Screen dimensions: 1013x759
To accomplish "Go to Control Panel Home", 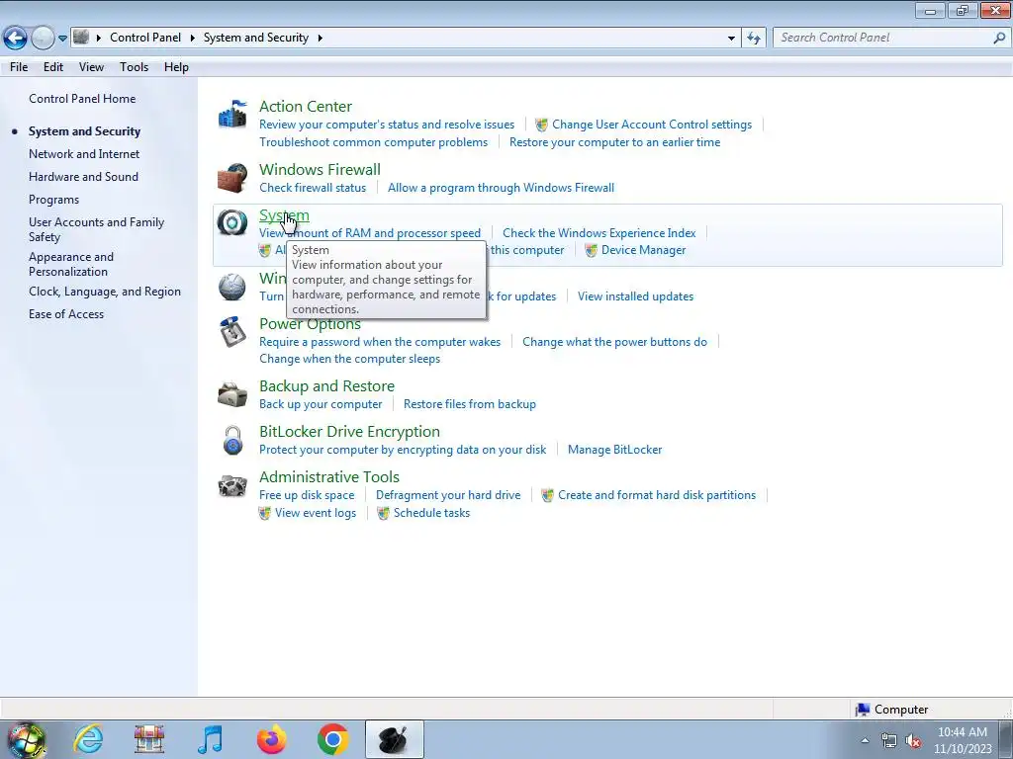I will point(82,99).
